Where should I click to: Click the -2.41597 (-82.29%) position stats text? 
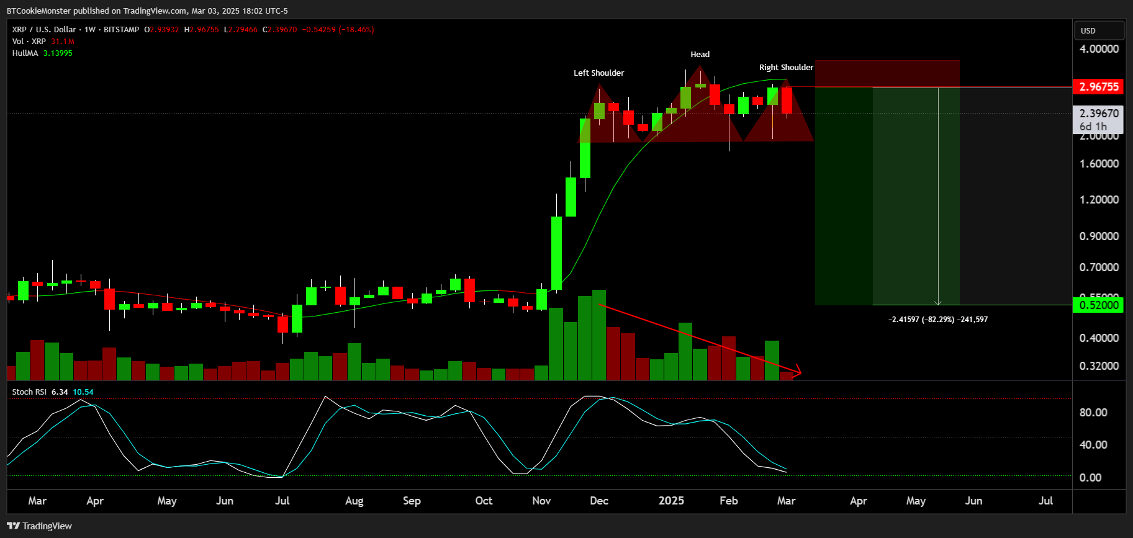(x=938, y=319)
